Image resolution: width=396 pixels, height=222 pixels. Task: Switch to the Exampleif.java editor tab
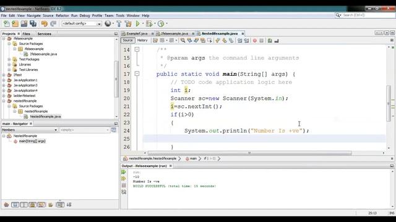137,33
